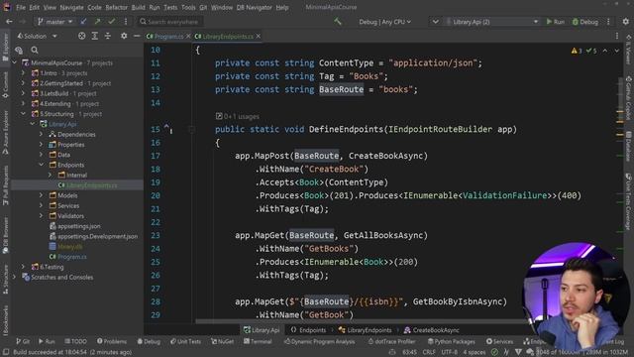Viewport: 634px width, 357px height.
Task: Open the Settings gear in the top toolbar
Action: coord(625,22)
